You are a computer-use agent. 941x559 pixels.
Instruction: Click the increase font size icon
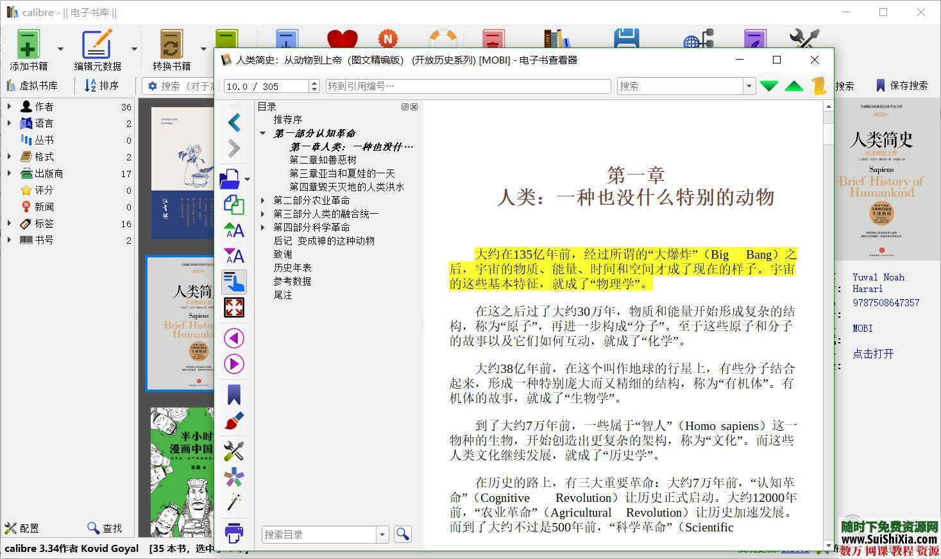[234, 230]
